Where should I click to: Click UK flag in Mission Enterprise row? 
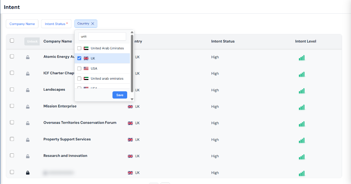click(130, 107)
